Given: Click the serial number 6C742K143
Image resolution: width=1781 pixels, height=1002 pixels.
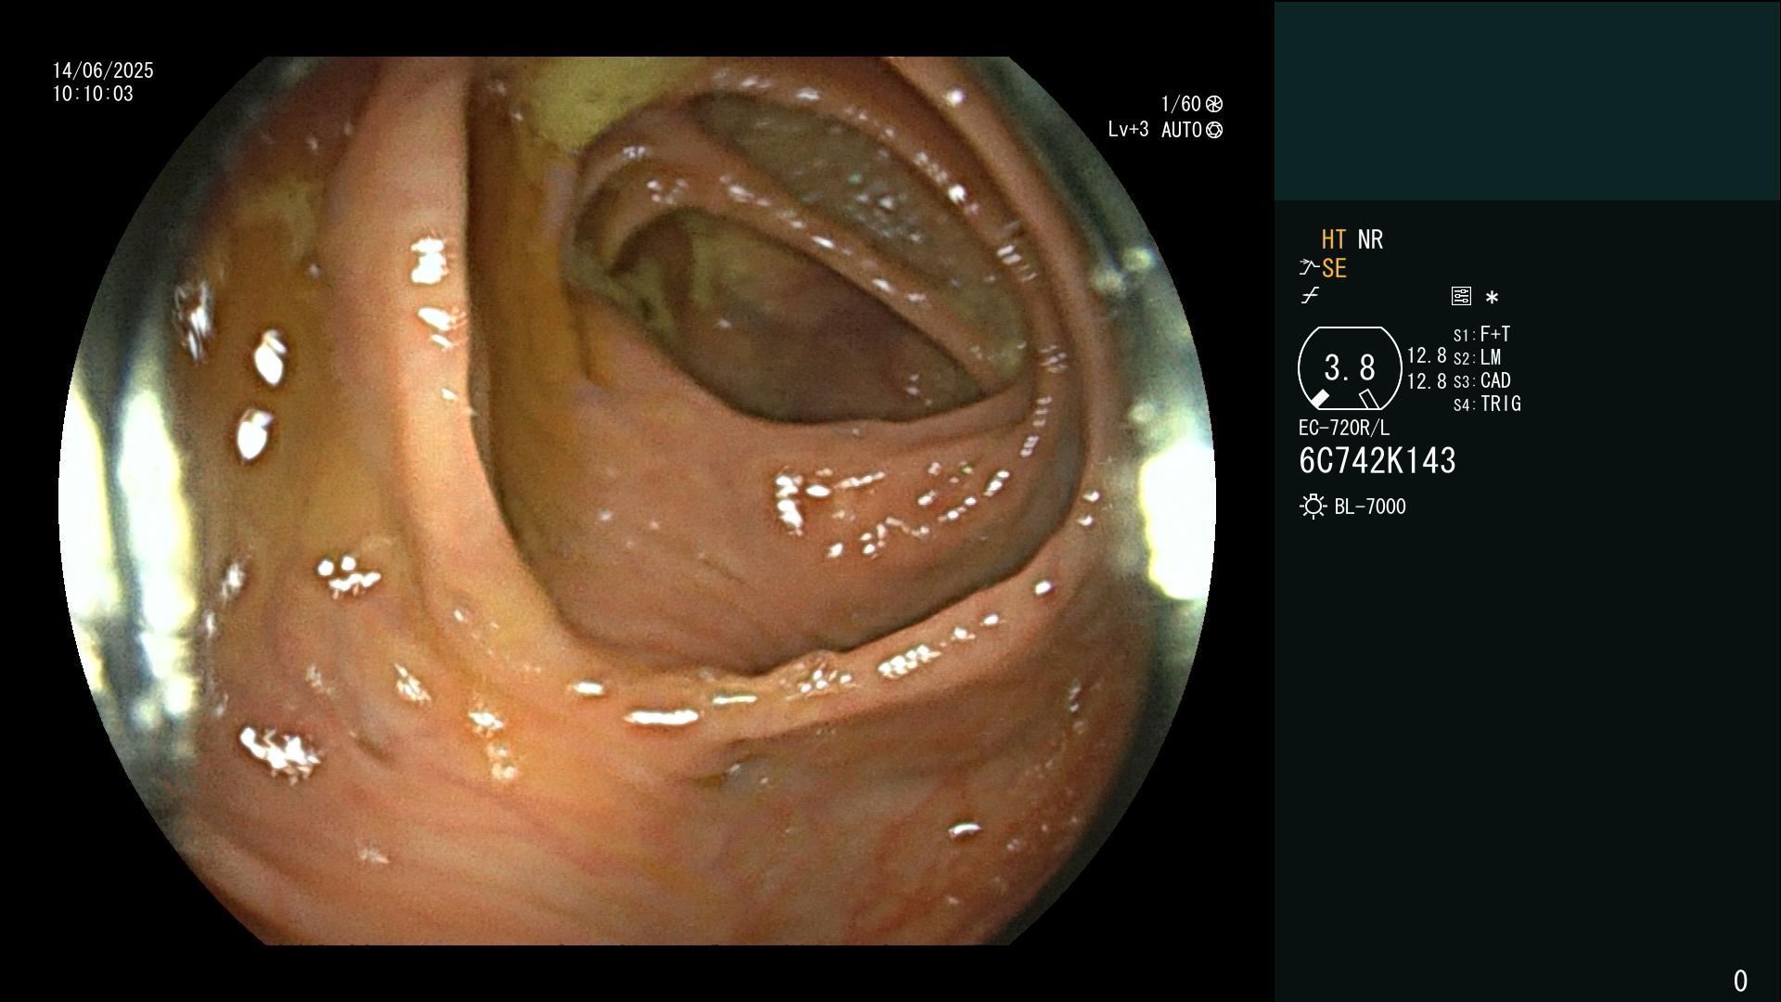Looking at the screenshot, I should [x=1377, y=461].
